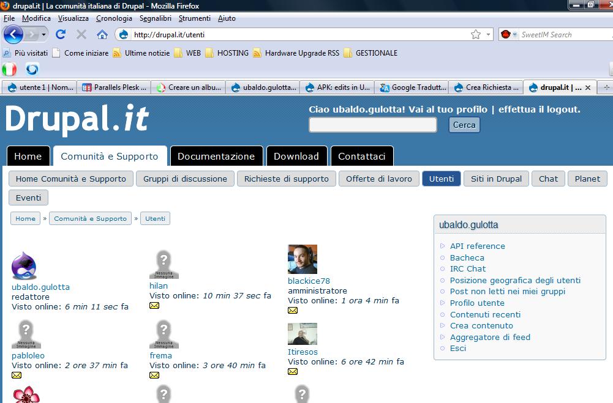
Task: Open the URL bar history dropdown arrow
Action: [489, 35]
